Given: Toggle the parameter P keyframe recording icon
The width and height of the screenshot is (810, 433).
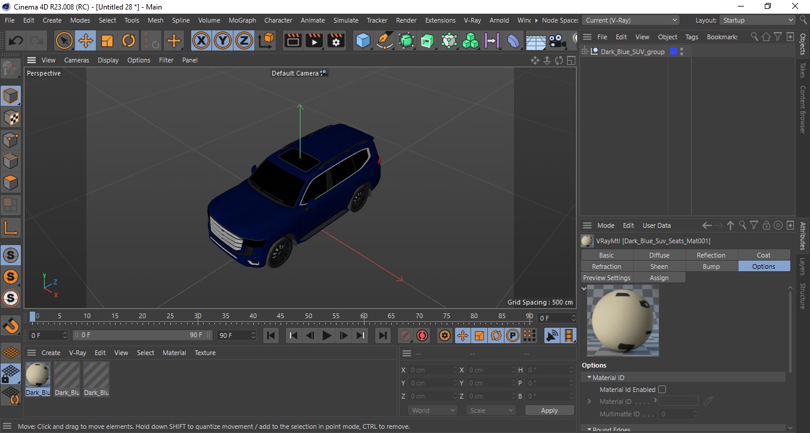Looking at the screenshot, I should point(512,335).
